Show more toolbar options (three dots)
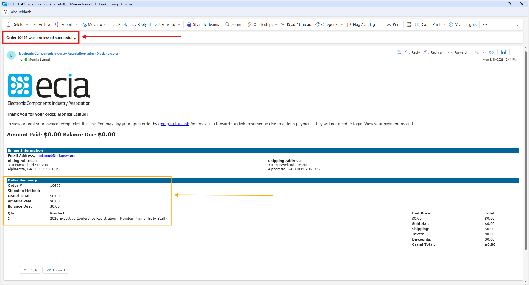 pos(485,24)
